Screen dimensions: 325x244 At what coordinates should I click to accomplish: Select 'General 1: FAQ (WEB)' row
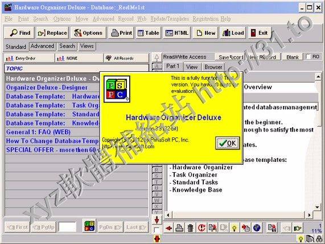(x=52, y=132)
